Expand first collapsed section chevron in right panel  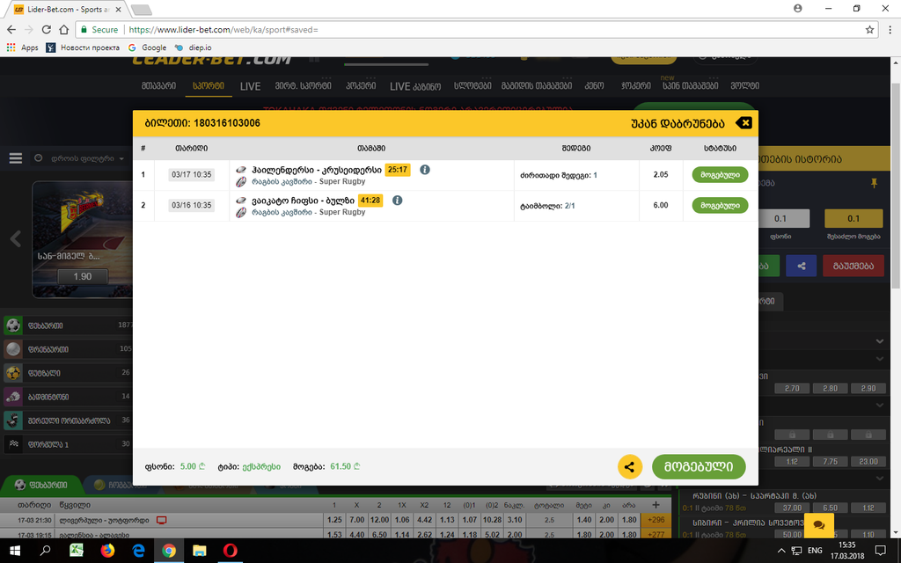point(880,341)
